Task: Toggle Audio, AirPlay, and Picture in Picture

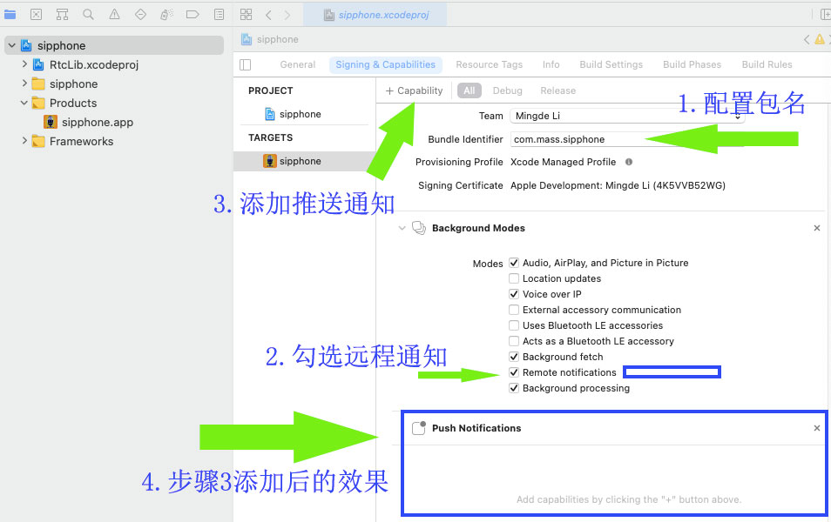Action: point(514,263)
